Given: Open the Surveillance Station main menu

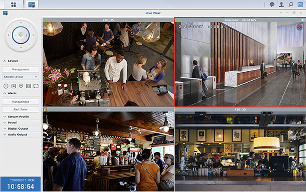Looking at the screenshot, I should pos(13,4).
